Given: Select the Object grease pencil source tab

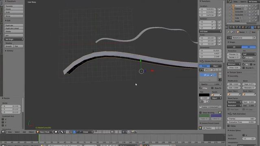Looking at the screenshot, I should tap(216, 66).
